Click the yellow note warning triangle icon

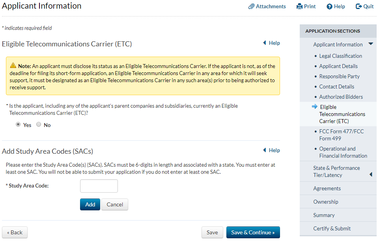point(13,66)
